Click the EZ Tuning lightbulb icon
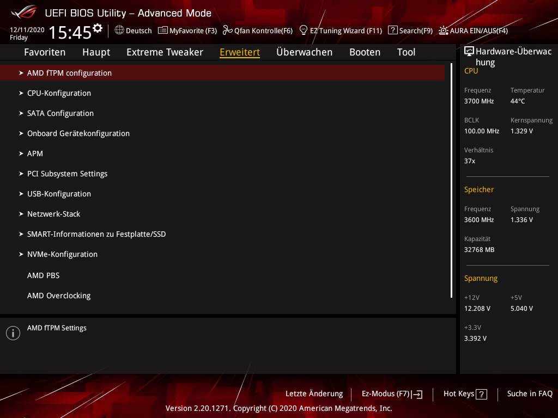 point(304,30)
